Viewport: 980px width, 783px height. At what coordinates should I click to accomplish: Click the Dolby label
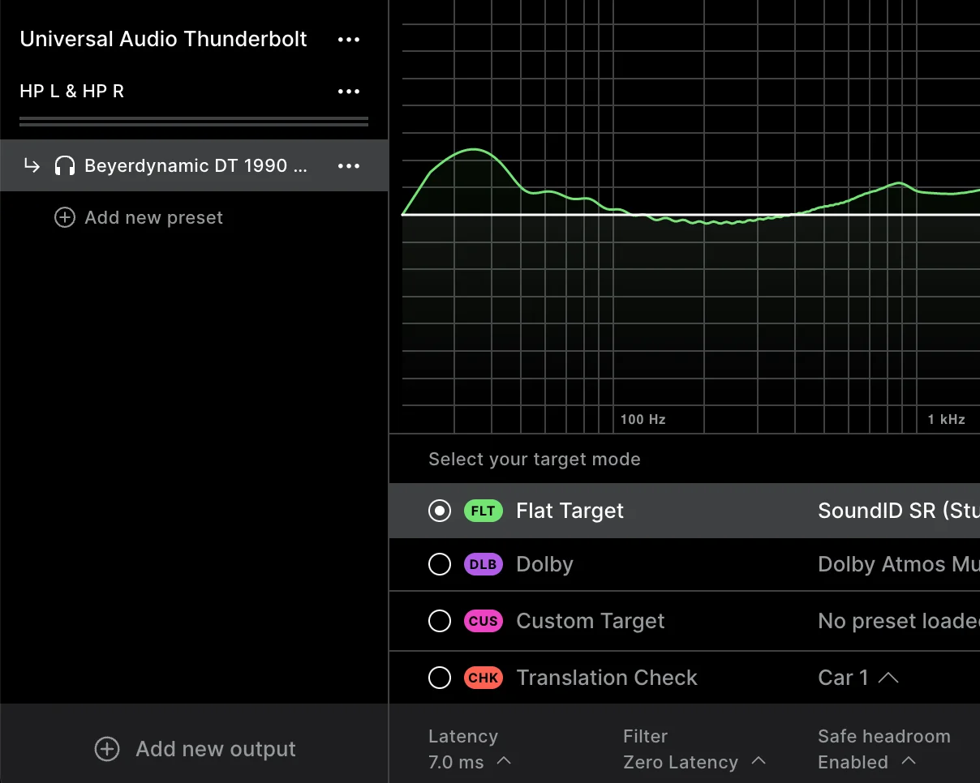point(545,564)
